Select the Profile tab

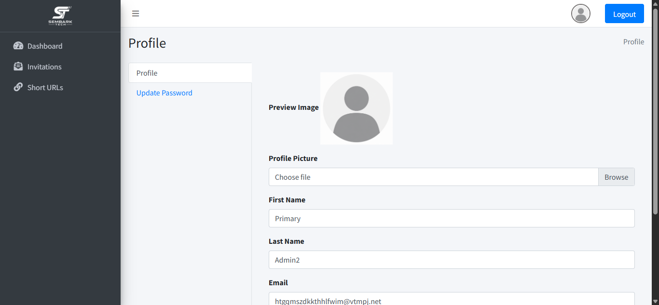tap(190, 73)
